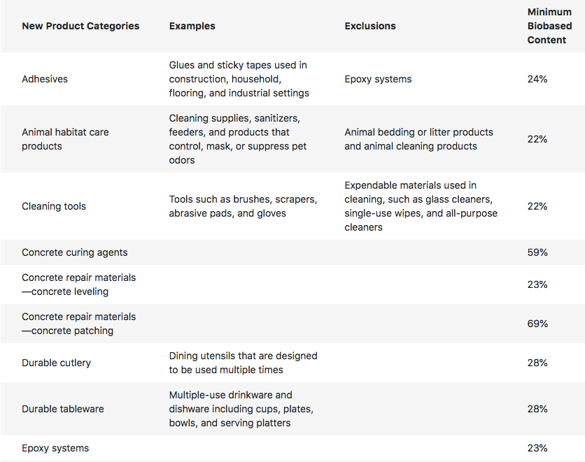The image size is (585, 462).
Task: Click the brushes, scrapers, abrasive pads example
Action: pyautogui.click(x=243, y=206)
